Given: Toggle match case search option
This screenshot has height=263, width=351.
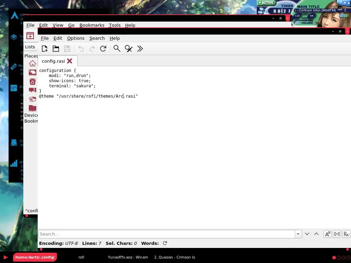Looking at the screenshot, I should [x=328, y=234].
